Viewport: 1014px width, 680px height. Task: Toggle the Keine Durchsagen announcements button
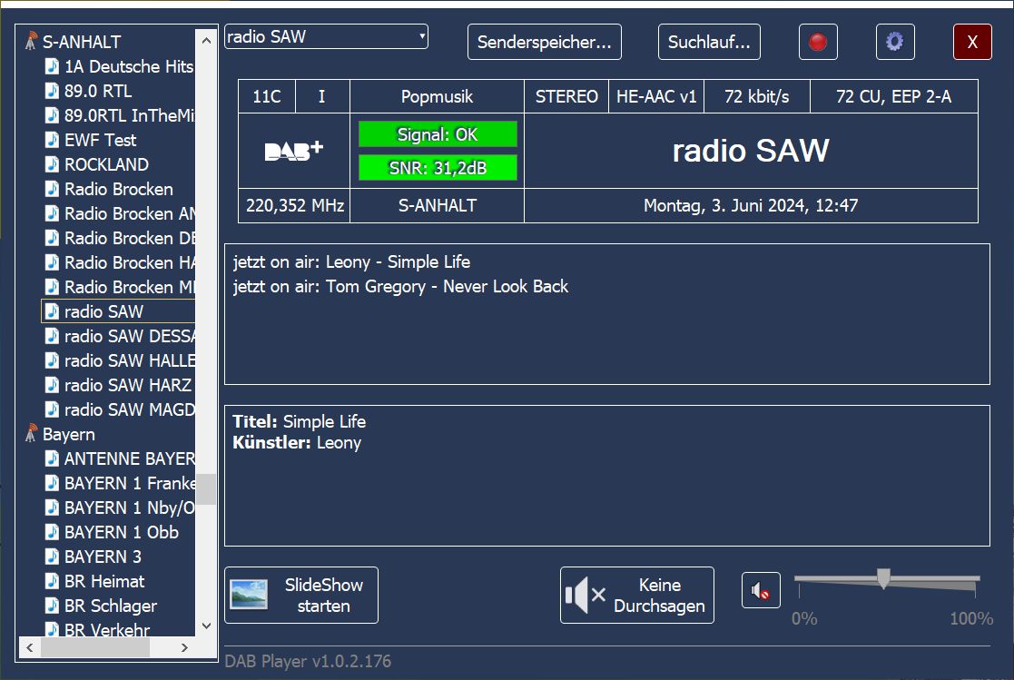636,596
